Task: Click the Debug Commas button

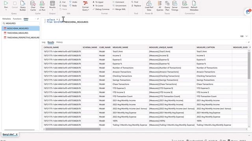Action: [x=101, y=9]
